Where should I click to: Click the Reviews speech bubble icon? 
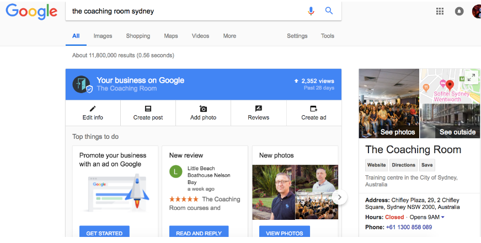[x=259, y=109]
